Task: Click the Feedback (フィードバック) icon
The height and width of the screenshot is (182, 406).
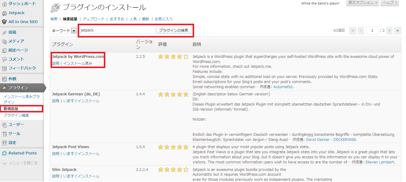Action: [4, 68]
